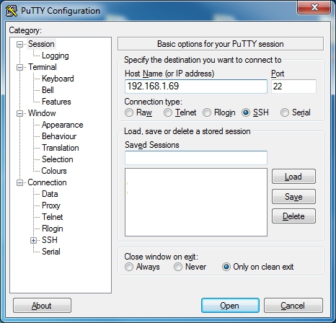Select the Serial connection type radio

285,112
